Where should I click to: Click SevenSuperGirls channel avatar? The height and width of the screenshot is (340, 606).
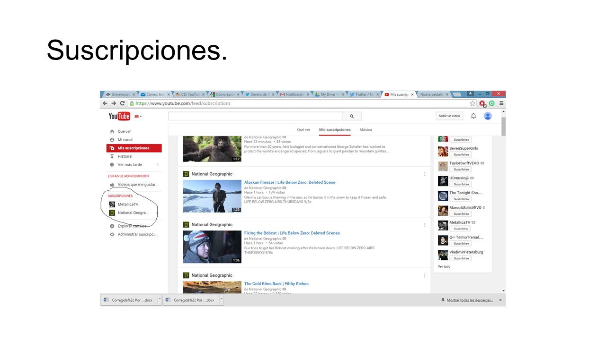pos(443,151)
